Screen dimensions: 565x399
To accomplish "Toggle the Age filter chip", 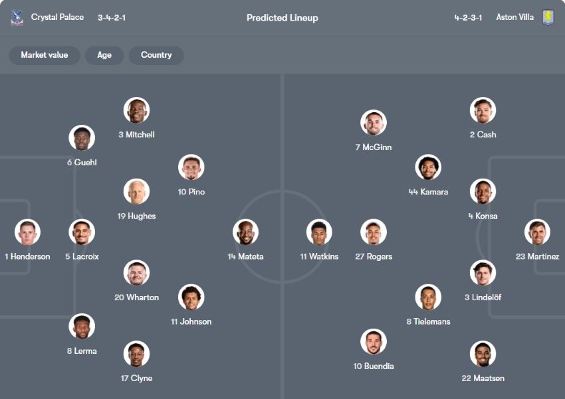I will tap(104, 55).
